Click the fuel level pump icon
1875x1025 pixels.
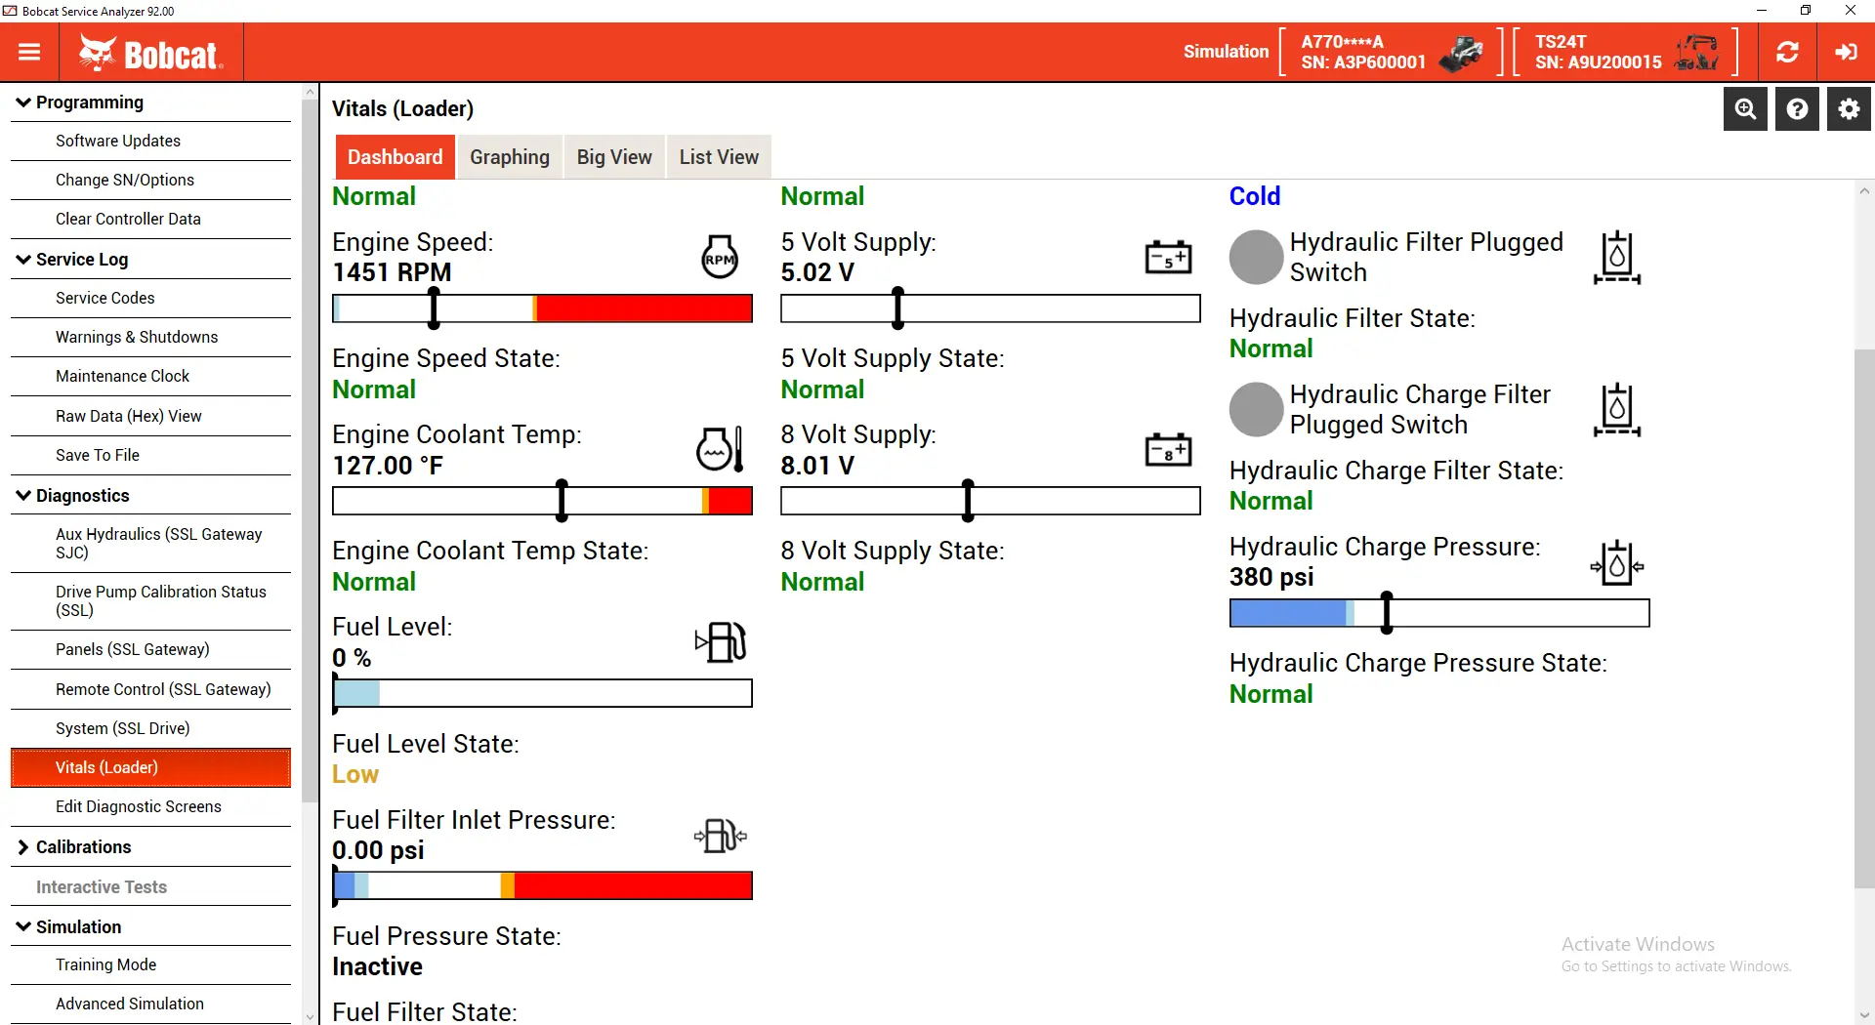pyautogui.click(x=721, y=642)
